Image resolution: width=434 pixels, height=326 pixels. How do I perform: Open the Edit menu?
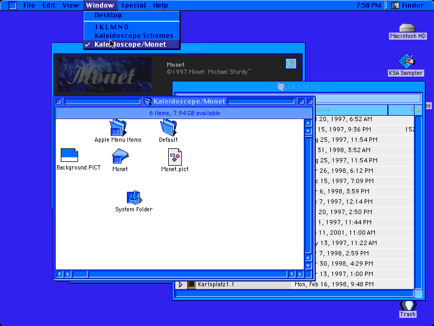click(49, 5)
